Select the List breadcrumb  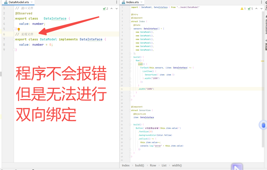164,165
